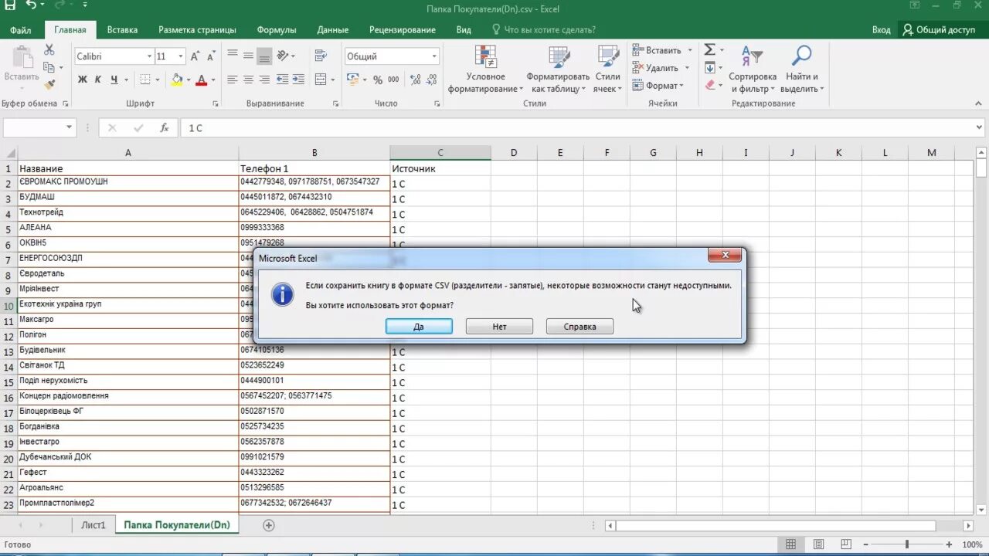Click the Clear eraser icon
The width and height of the screenshot is (989, 556).
[709, 85]
